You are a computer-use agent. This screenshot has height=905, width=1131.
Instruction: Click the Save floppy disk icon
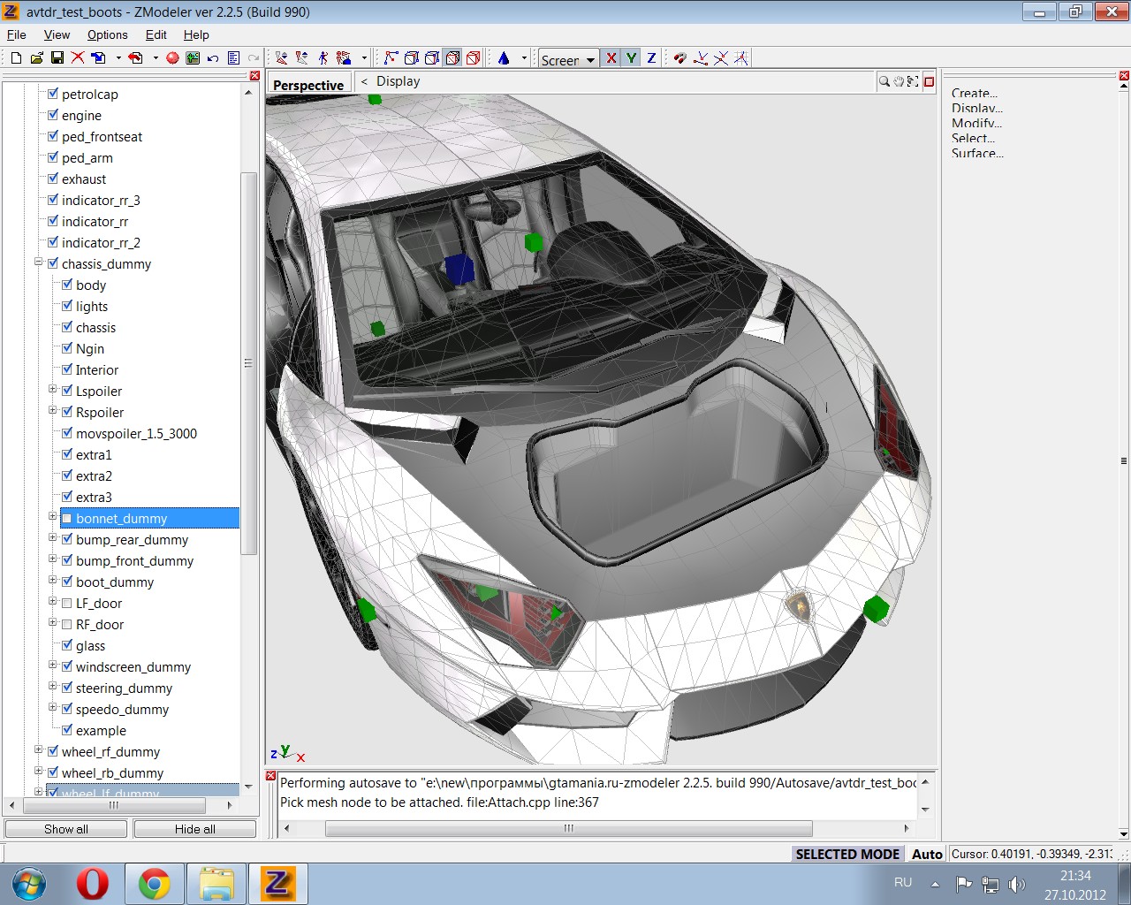57,57
